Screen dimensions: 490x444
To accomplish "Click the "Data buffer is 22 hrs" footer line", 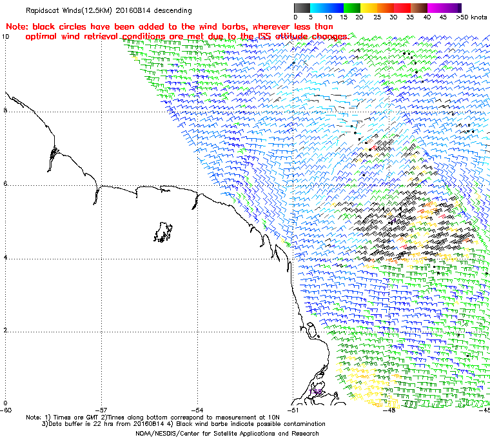I will point(184,424).
